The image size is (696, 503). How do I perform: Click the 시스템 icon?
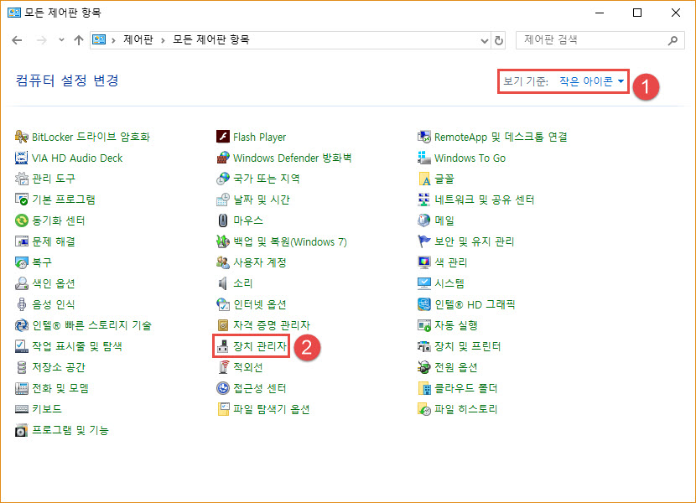(x=424, y=283)
